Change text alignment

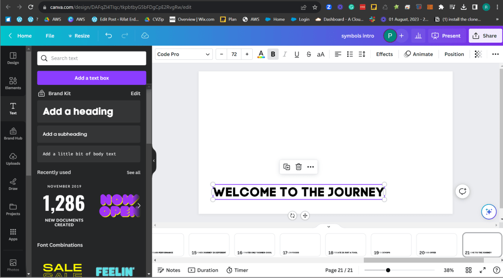338,54
